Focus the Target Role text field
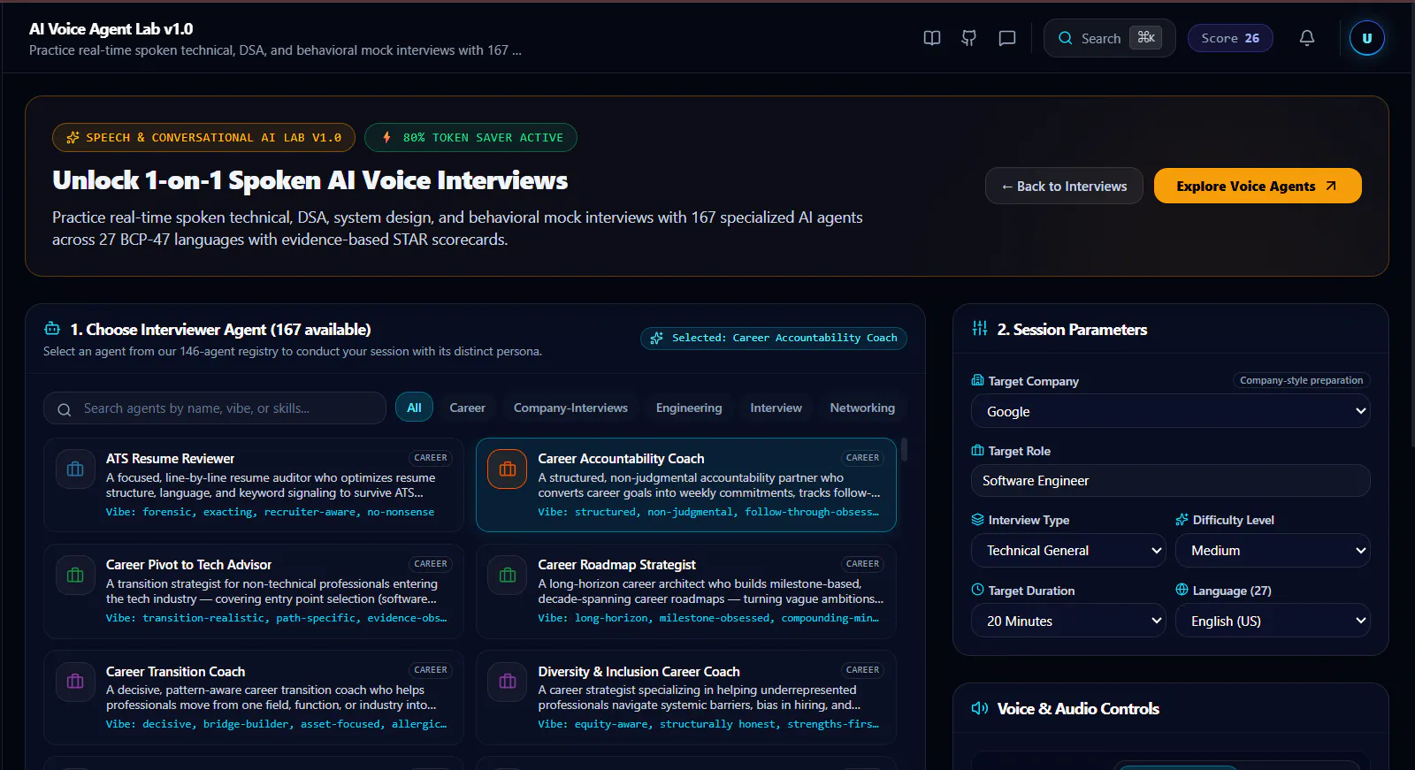Image resolution: width=1415 pixels, height=770 pixels. [x=1171, y=481]
